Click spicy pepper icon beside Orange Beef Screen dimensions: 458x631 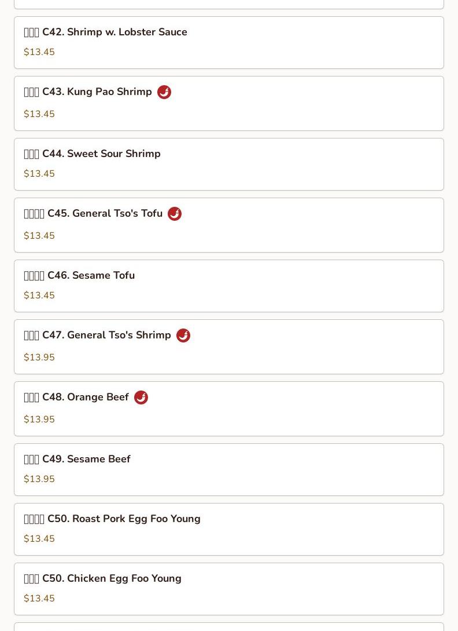(x=141, y=397)
